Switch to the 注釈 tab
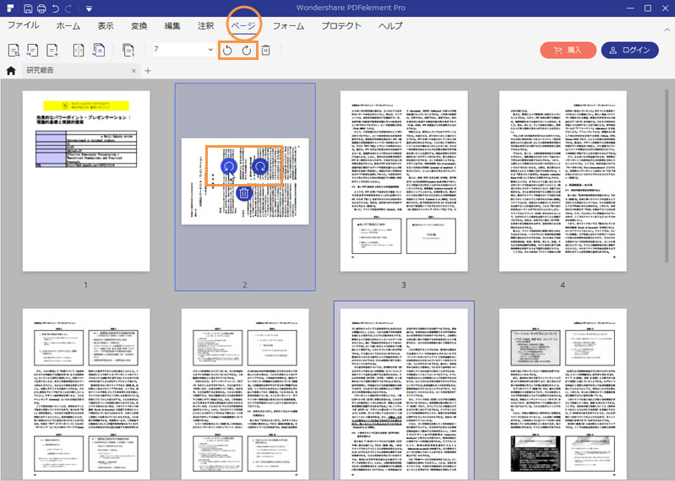The width and height of the screenshot is (675, 481). pos(204,26)
